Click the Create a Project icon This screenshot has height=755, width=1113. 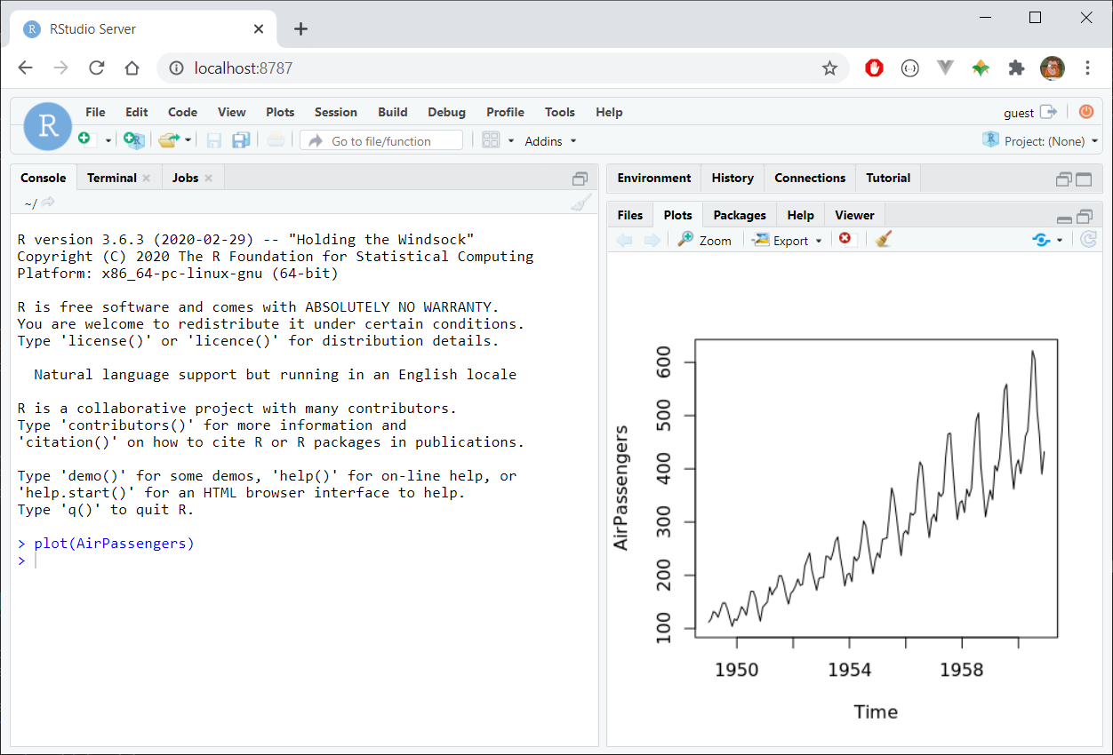click(x=133, y=140)
